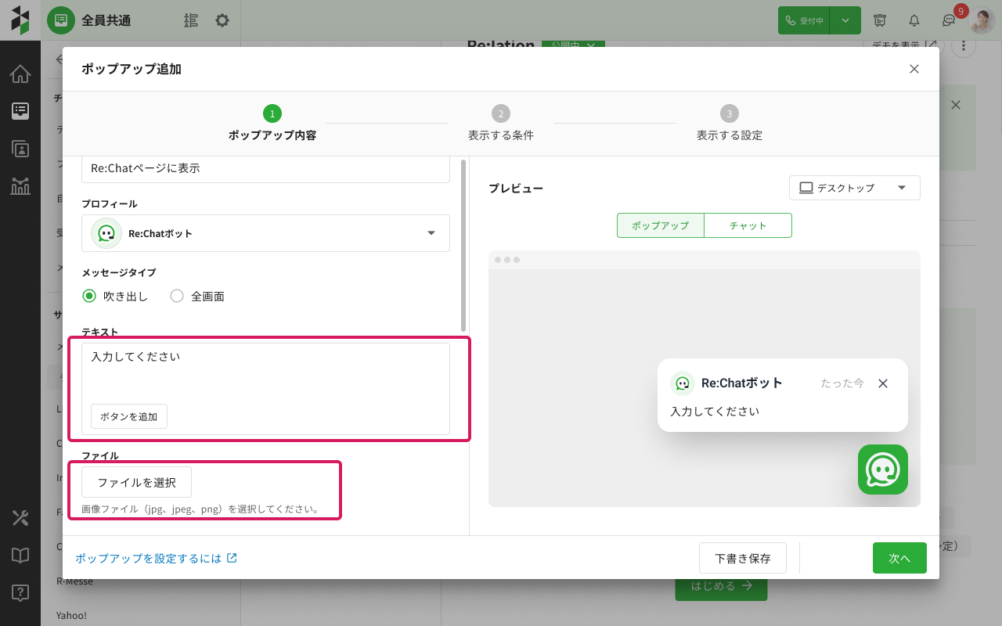Open the settings gear icon beside 全員共通
The height and width of the screenshot is (626, 1002).
(x=222, y=20)
